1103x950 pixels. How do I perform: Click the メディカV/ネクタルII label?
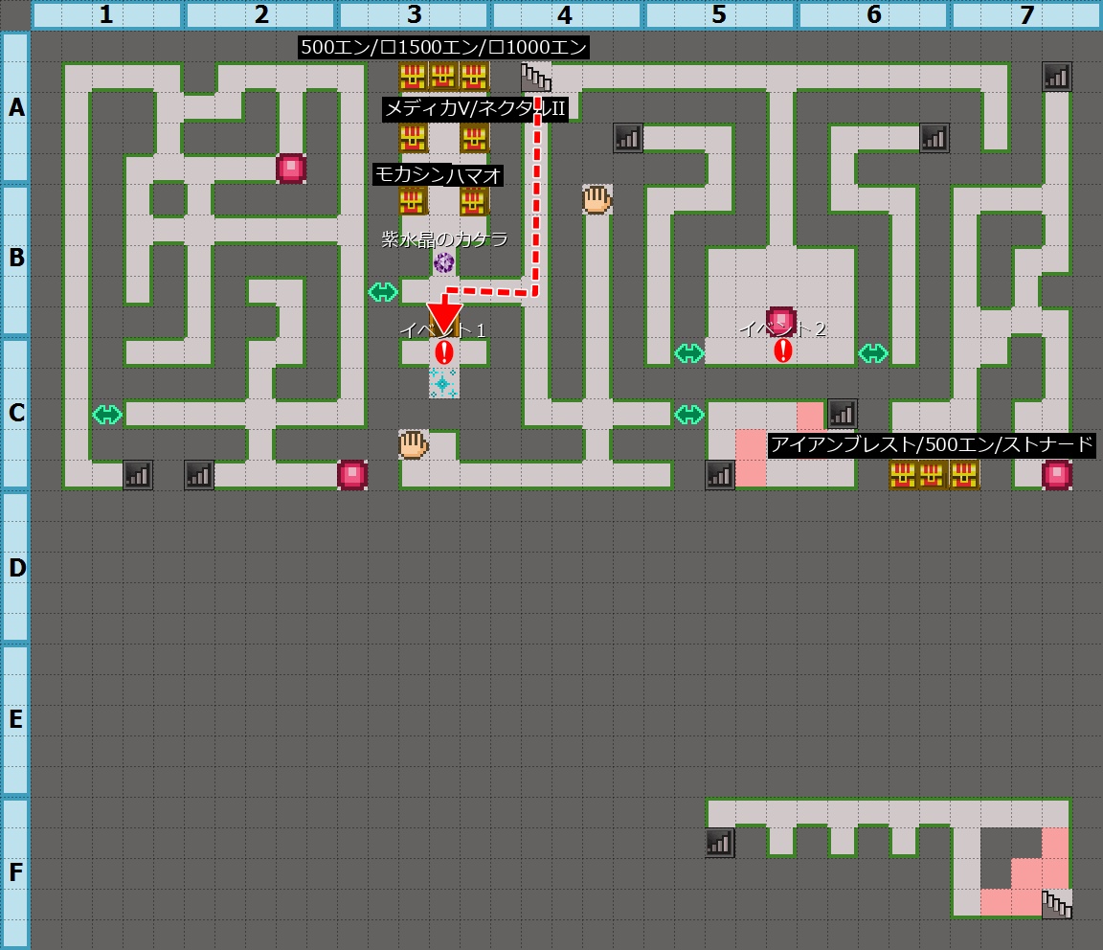475,109
